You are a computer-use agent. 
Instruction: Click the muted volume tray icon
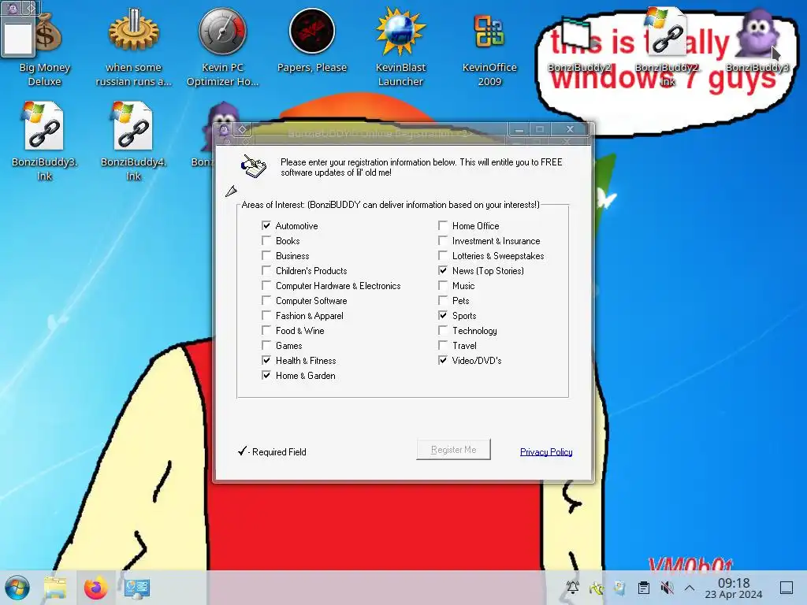[667, 588]
